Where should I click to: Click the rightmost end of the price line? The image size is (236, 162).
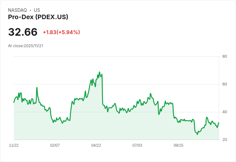pyautogui.click(x=219, y=123)
